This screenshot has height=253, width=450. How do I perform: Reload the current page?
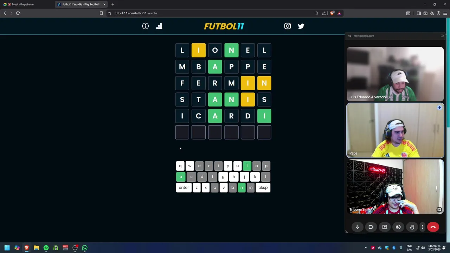(18, 13)
